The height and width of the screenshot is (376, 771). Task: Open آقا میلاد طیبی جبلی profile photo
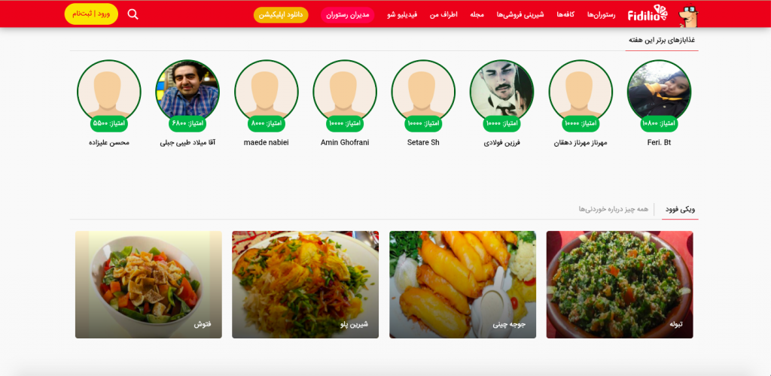[x=187, y=92]
